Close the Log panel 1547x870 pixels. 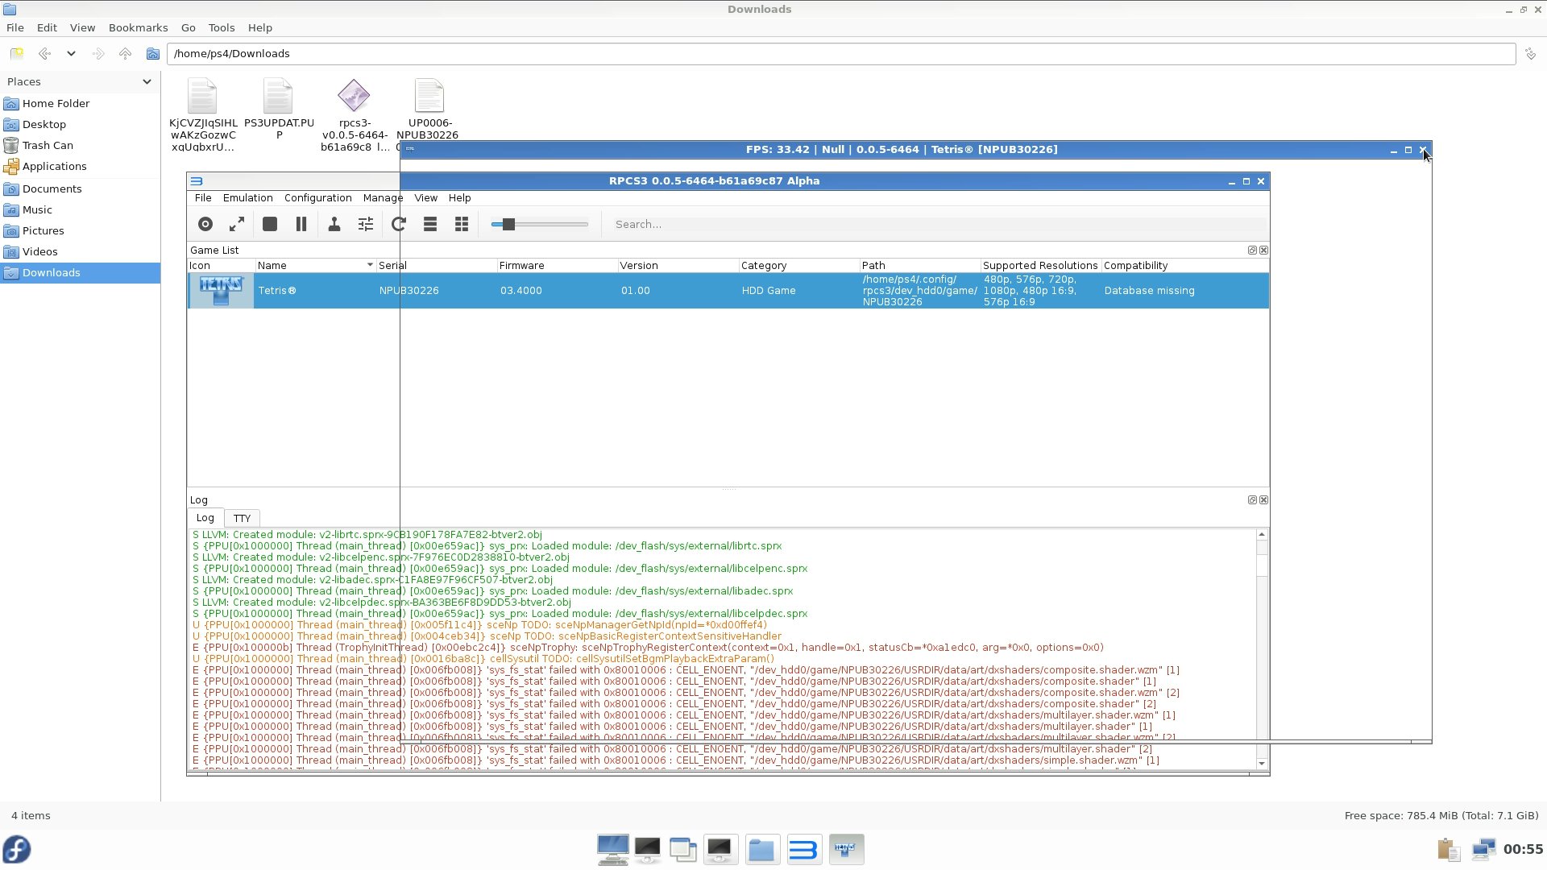[1263, 500]
